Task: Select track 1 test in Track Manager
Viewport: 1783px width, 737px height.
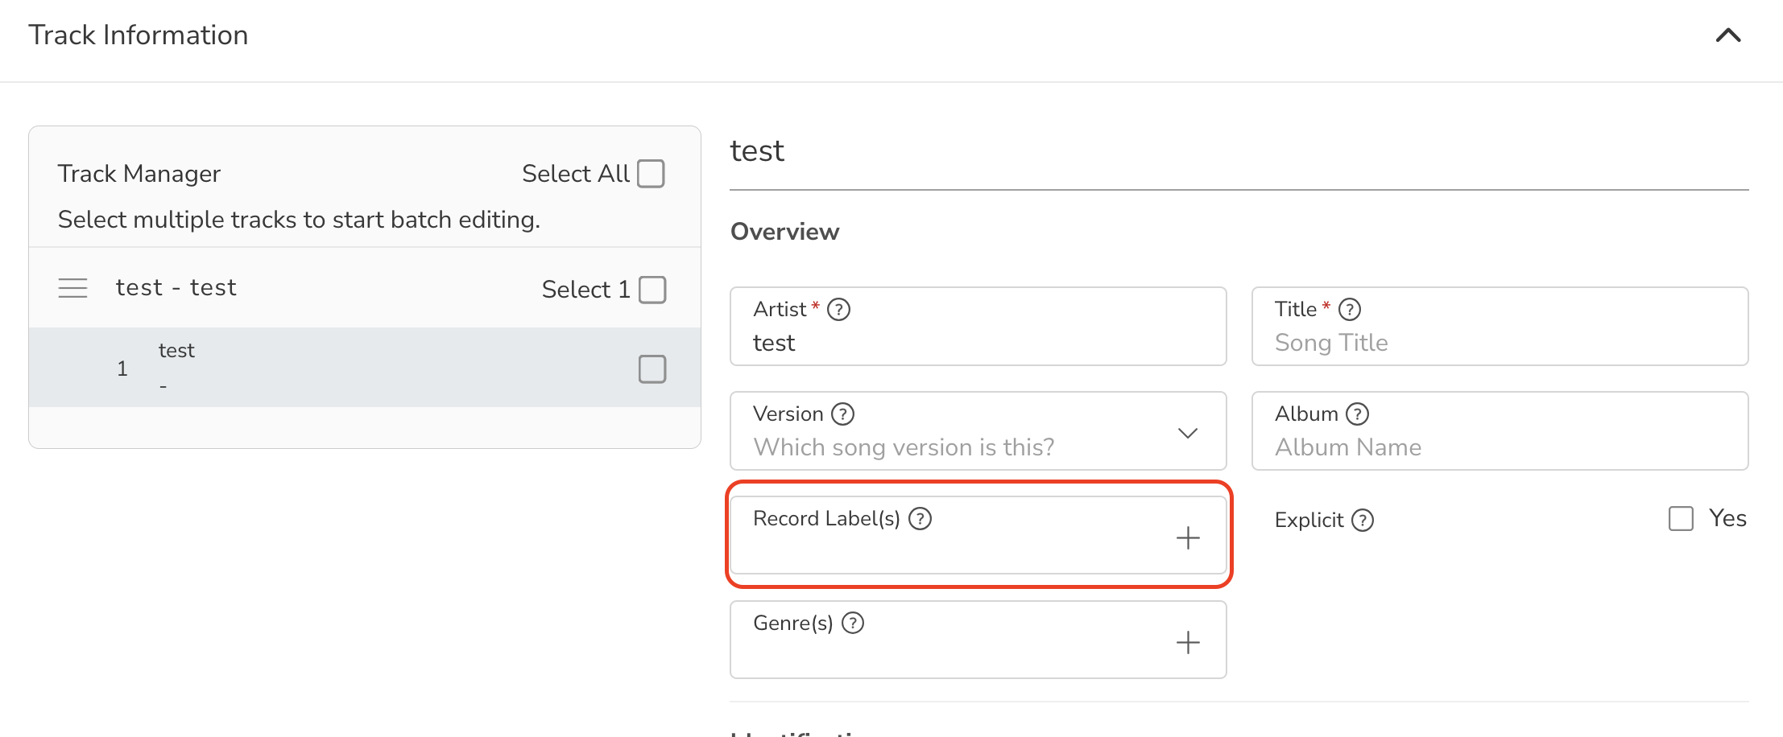Action: click(364, 368)
